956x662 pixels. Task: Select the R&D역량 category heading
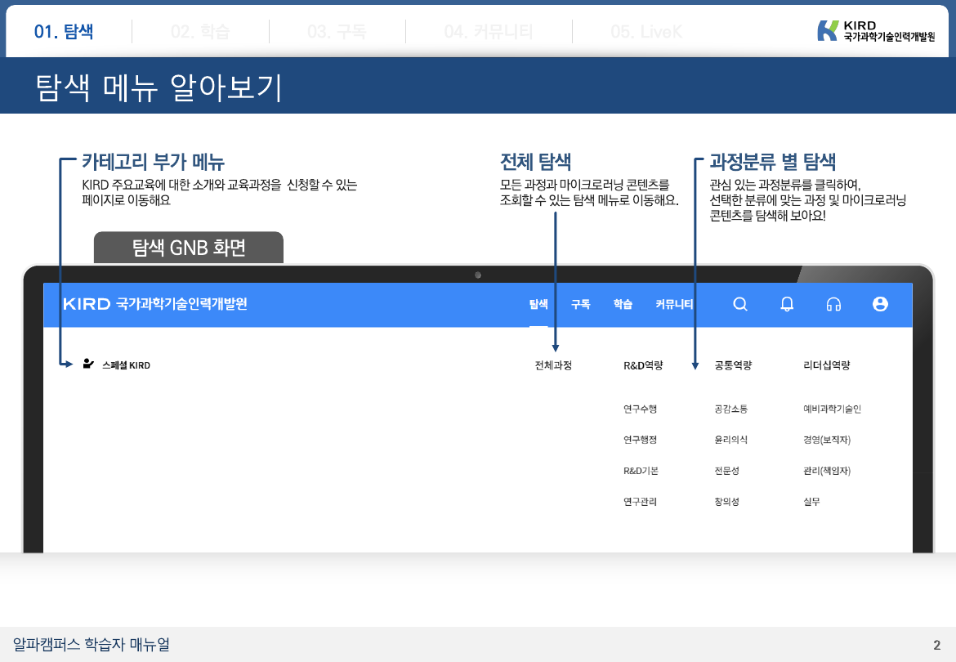pos(643,365)
